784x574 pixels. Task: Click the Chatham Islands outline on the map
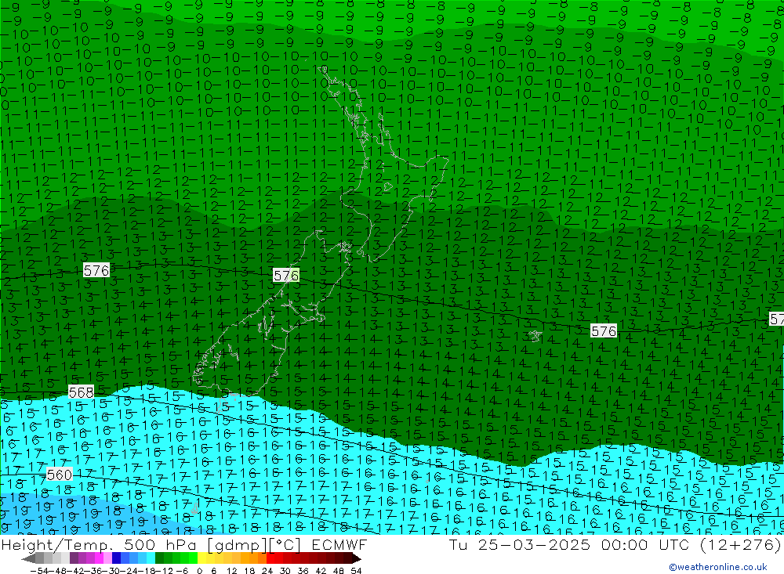[x=535, y=336]
